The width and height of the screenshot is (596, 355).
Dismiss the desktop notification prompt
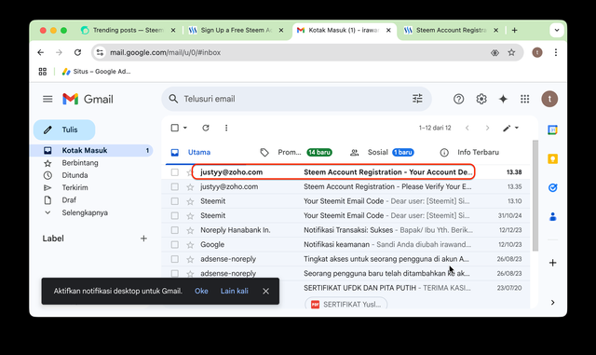pyautogui.click(x=265, y=291)
